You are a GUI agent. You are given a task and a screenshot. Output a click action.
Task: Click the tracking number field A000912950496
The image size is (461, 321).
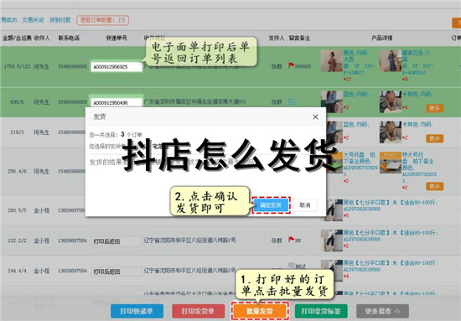point(117,102)
